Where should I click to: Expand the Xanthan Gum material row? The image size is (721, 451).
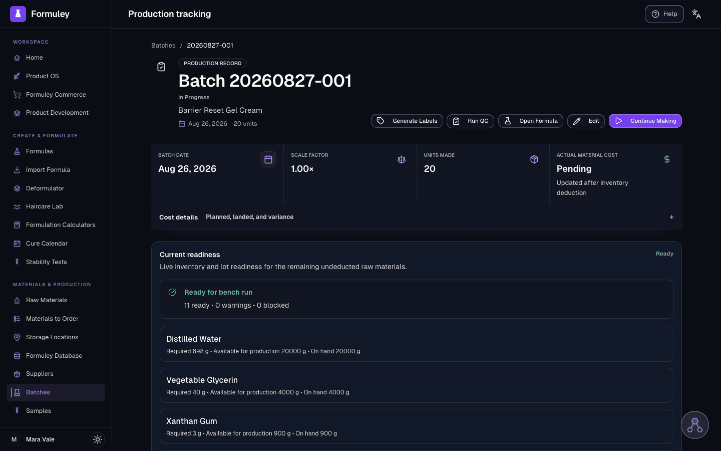coord(417,426)
